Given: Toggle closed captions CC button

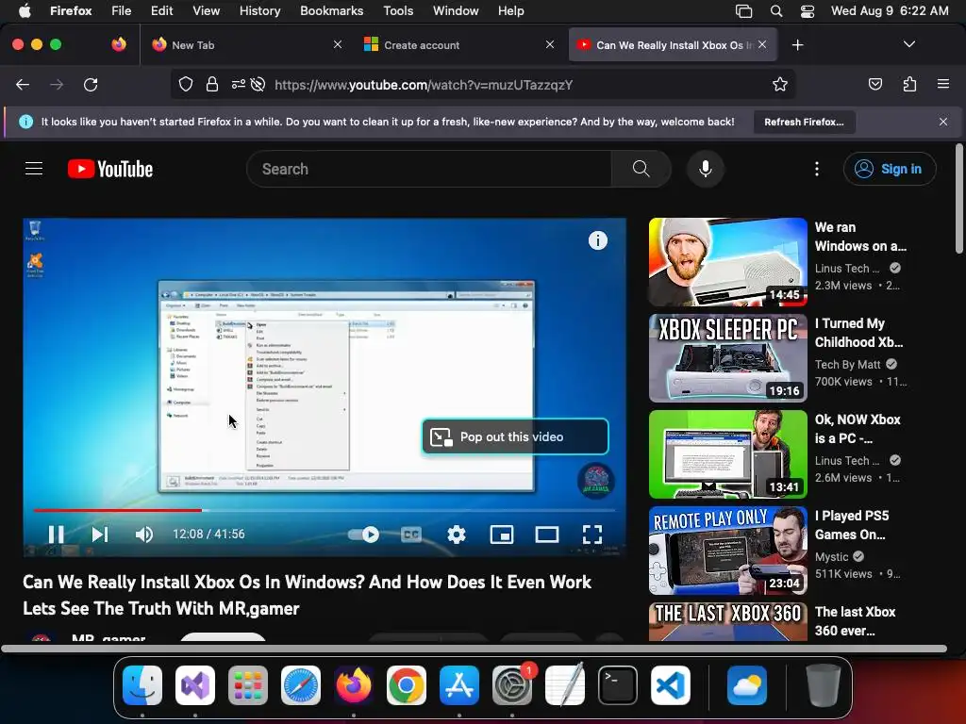Looking at the screenshot, I should 411,535.
